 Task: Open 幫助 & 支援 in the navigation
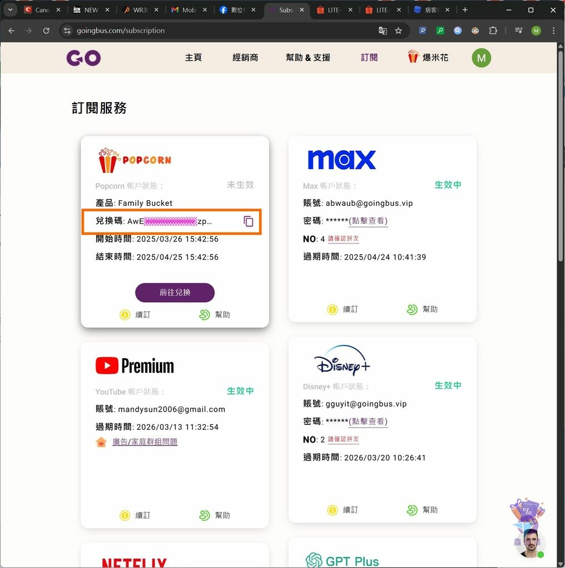308,58
